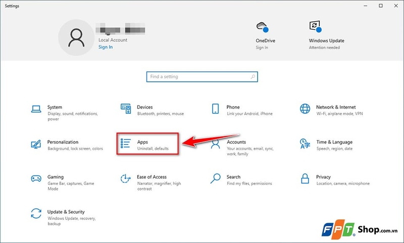404x243 pixels.
Task: Open Network & Internet globe icon
Action: 305,109
